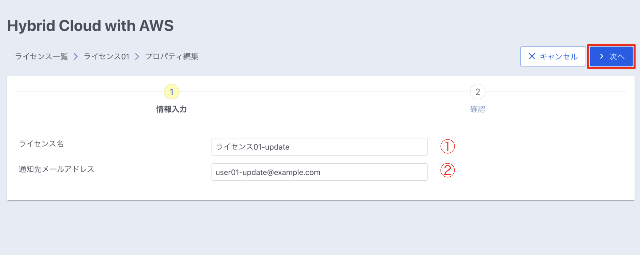Click the プロパティ編集 breadcrumb item
This screenshot has height=255, width=640.
tap(172, 56)
